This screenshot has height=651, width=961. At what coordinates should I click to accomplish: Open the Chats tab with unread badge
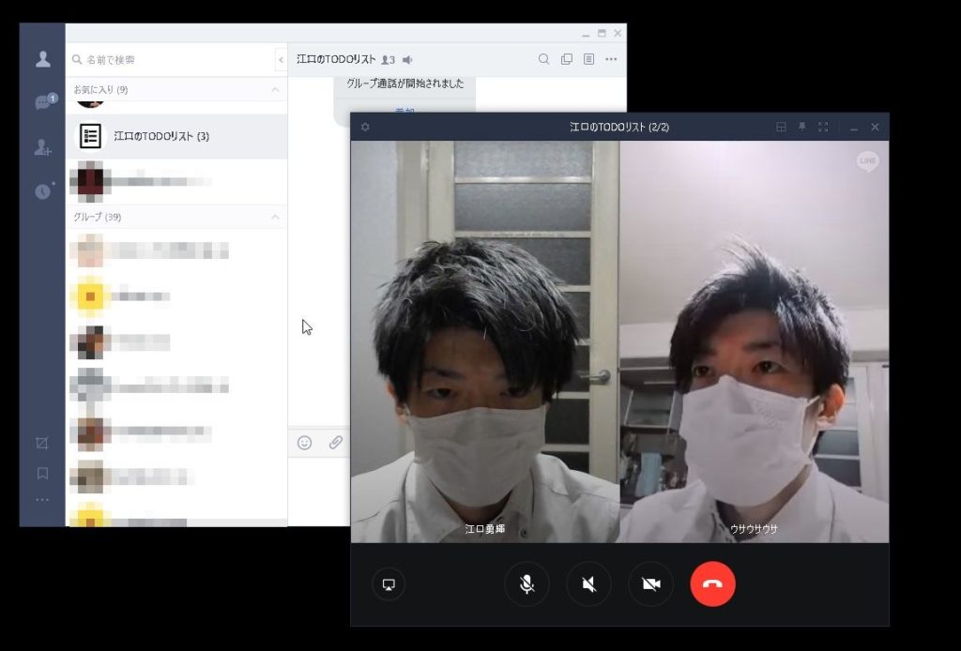point(43,102)
